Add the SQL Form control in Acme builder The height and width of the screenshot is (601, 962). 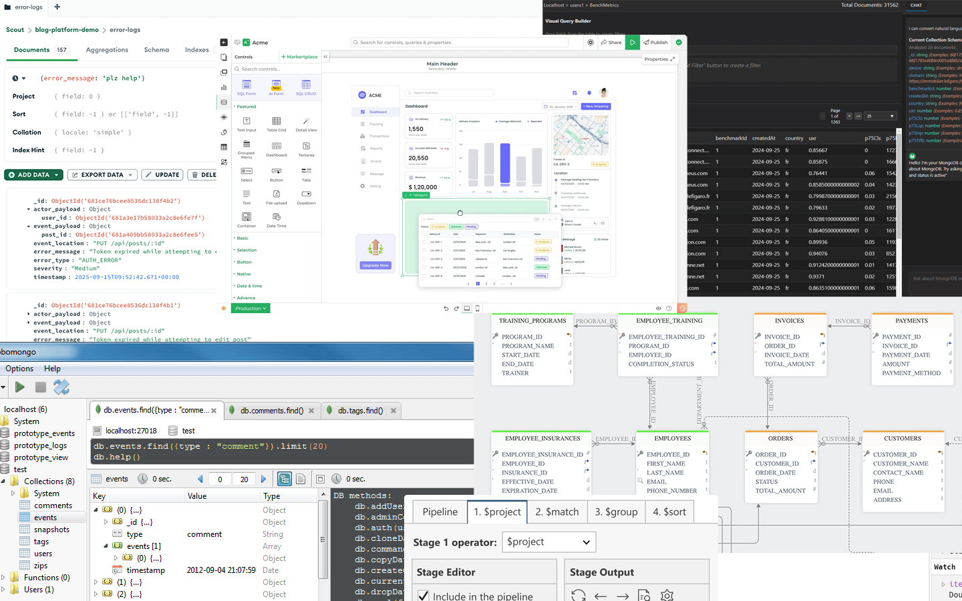click(x=247, y=87)
